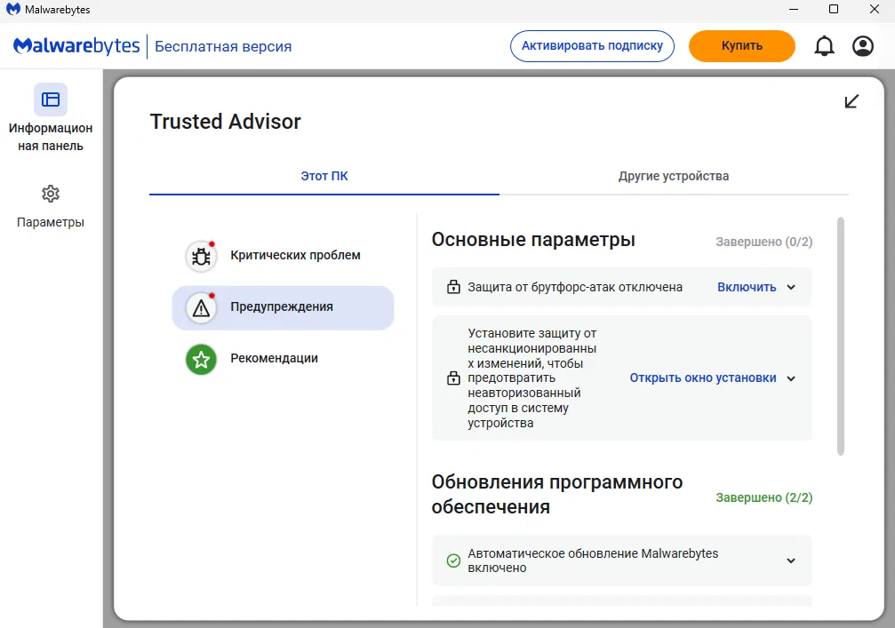895x628 pixels.
Task: Click the Бесплатная версия label
Action: (x=223, y=47)
